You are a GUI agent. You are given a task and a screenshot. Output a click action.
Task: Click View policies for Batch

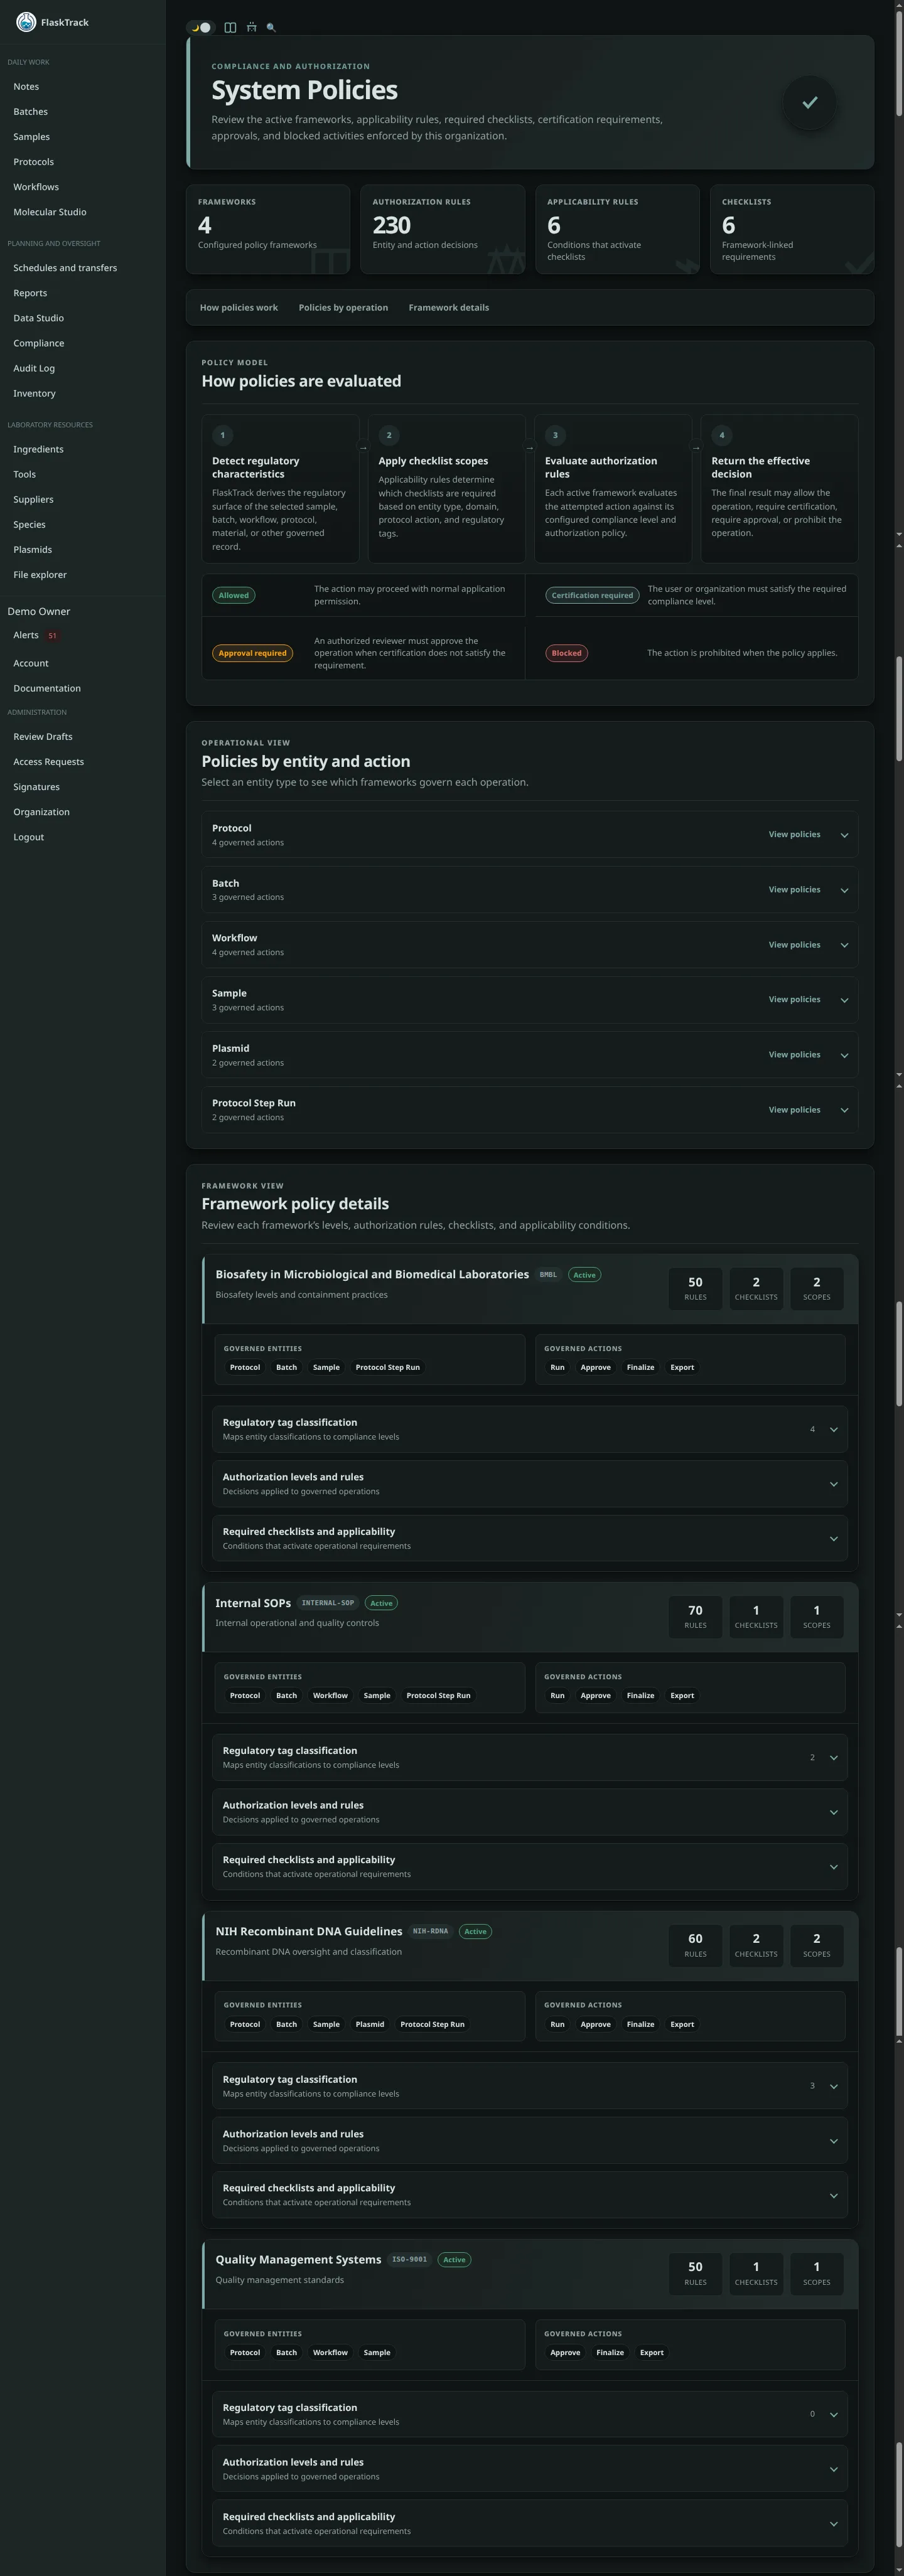coord(794,890)
